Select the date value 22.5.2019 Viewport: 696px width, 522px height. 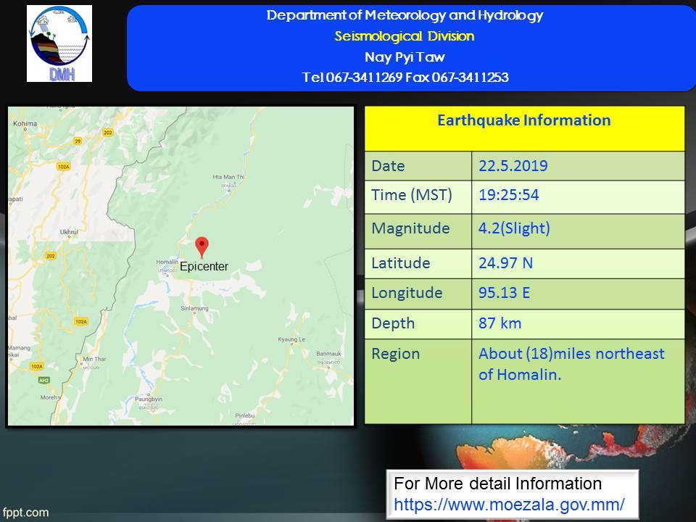point(513,166)
